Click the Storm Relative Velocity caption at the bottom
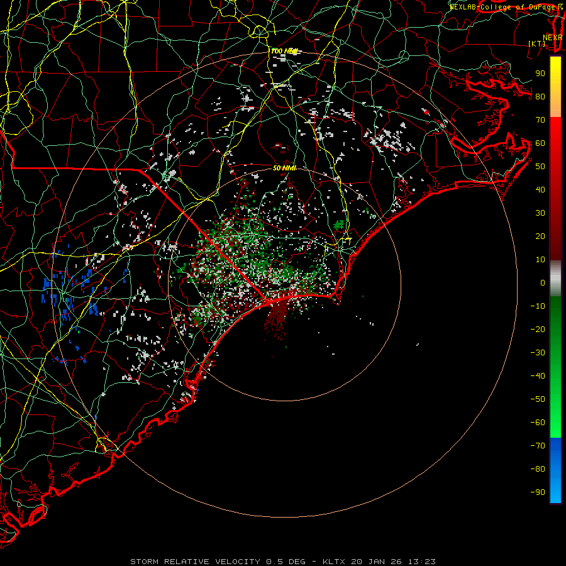566x566 pixels. [283, 562]
